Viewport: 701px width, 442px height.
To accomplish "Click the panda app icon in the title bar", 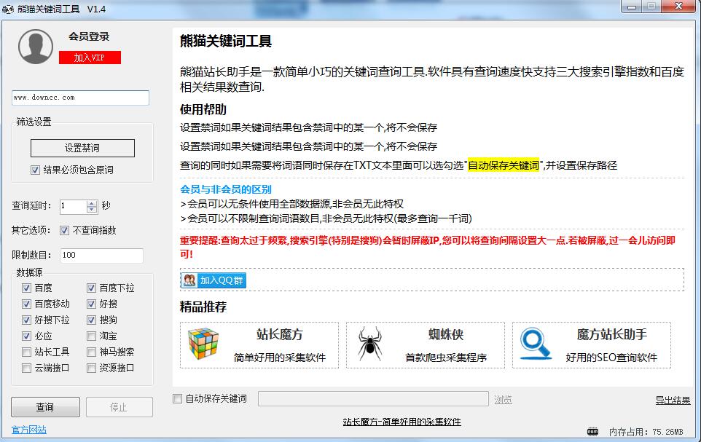I will point(9,7).
